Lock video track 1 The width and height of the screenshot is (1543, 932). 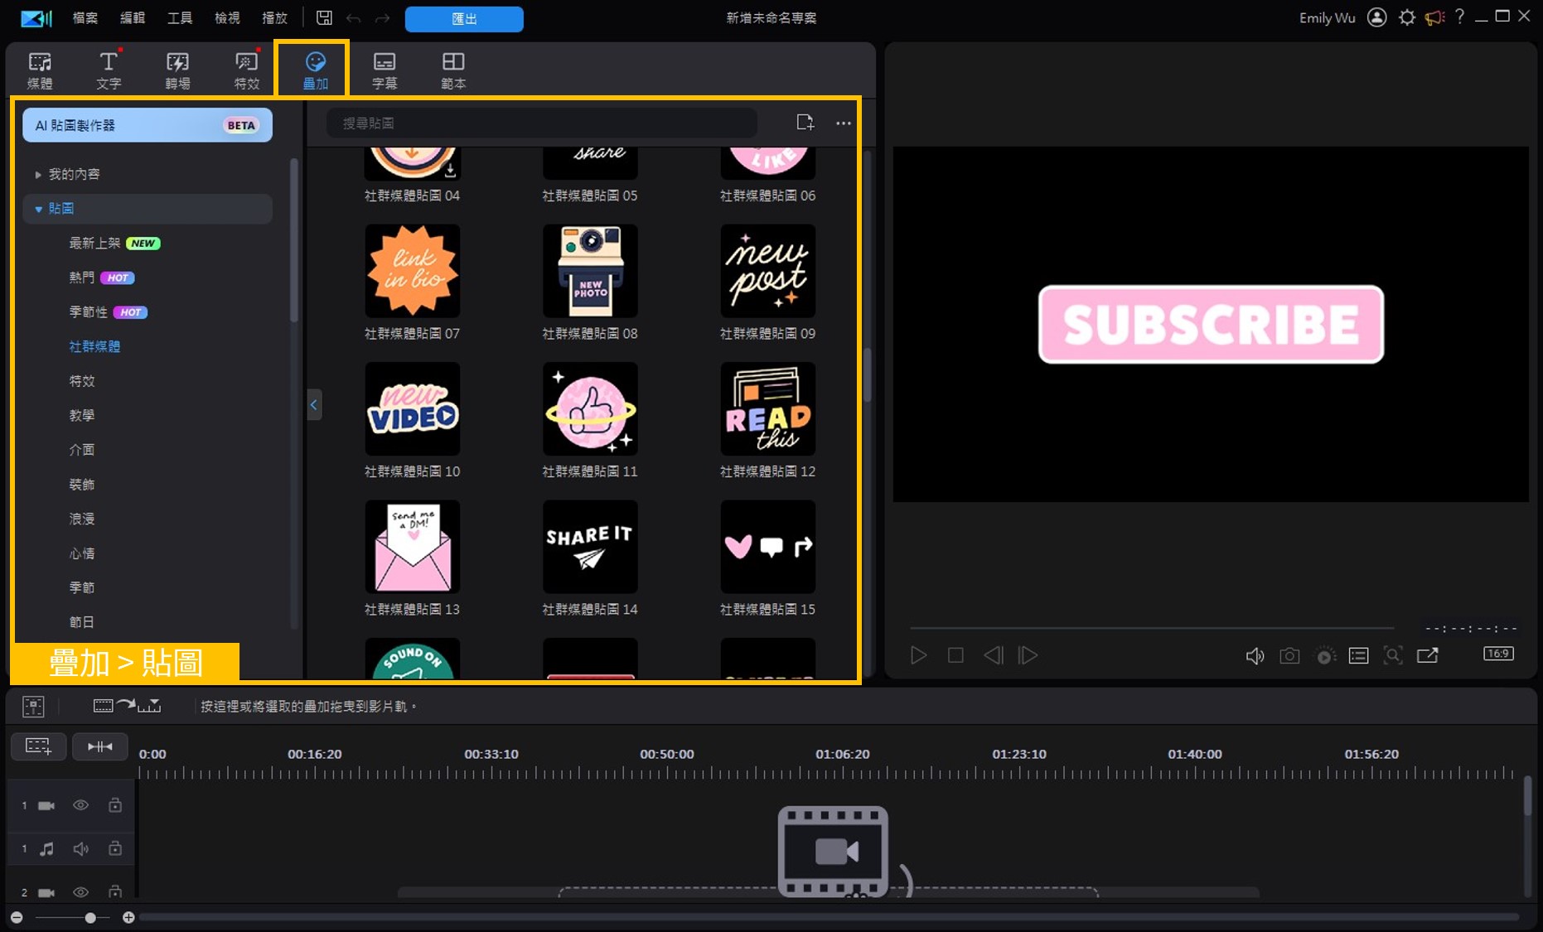click(115, 805)
